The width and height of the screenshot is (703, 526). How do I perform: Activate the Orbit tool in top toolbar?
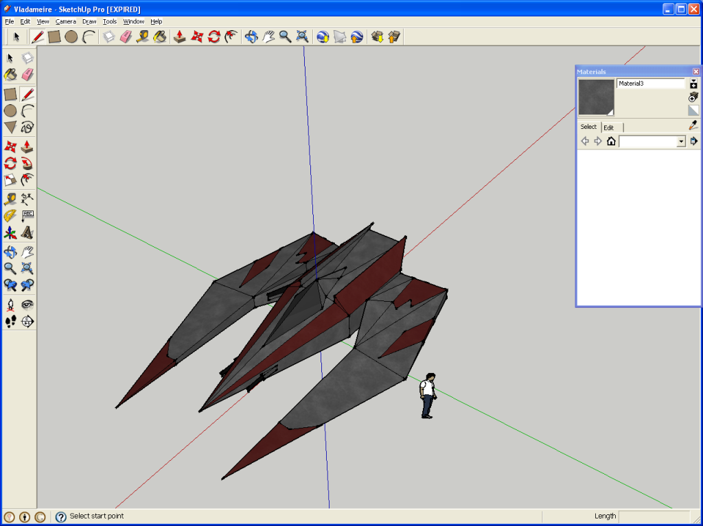251,37
